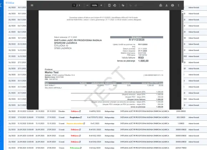The image size is (207, 150).
Task: Refresh status of Odbijeno invoice 28/2025
Action: pos(80,111)
